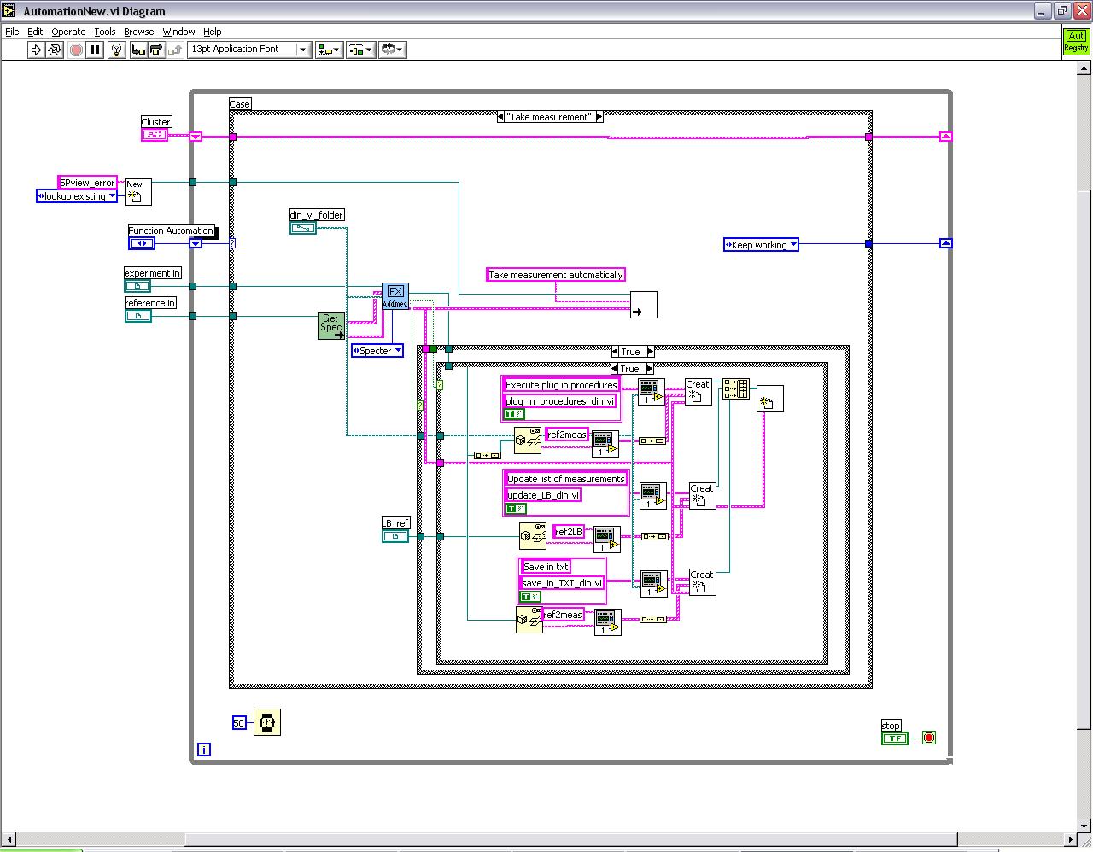
Task: Click the Step Into button
Action: coord(138,50)
